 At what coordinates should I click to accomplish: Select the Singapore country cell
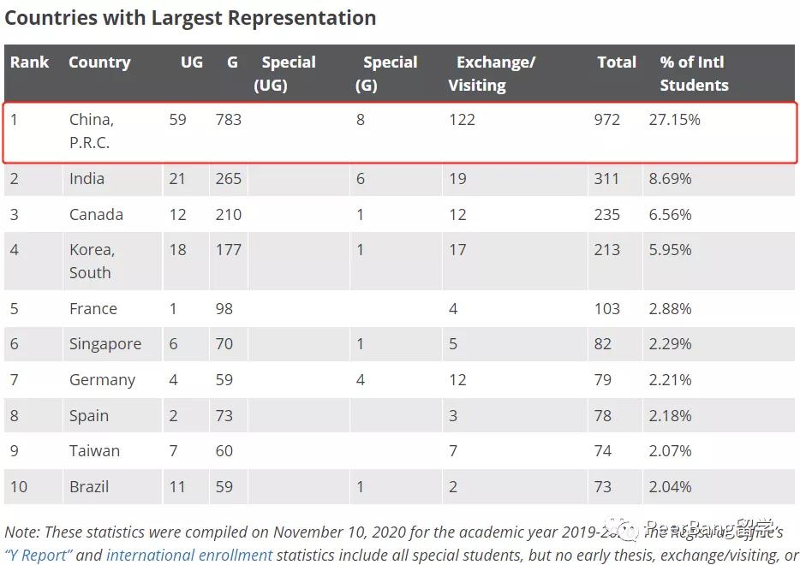[x=105, y=344]
